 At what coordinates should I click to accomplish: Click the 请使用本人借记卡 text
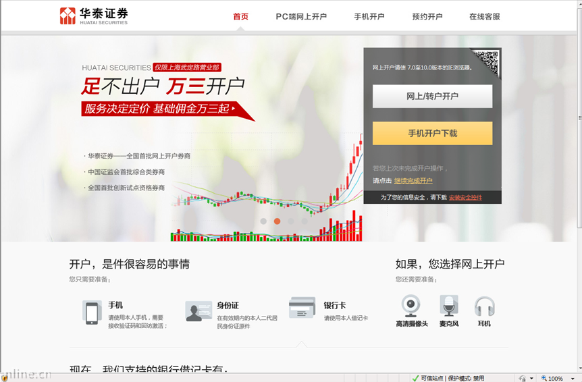[346, 318]
